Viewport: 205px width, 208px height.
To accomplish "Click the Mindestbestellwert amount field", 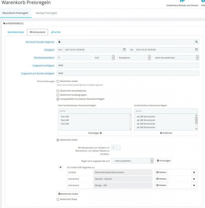I will tap(74, 58).
